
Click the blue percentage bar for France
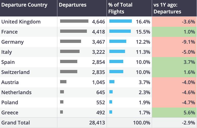click(x=120, y=31)
